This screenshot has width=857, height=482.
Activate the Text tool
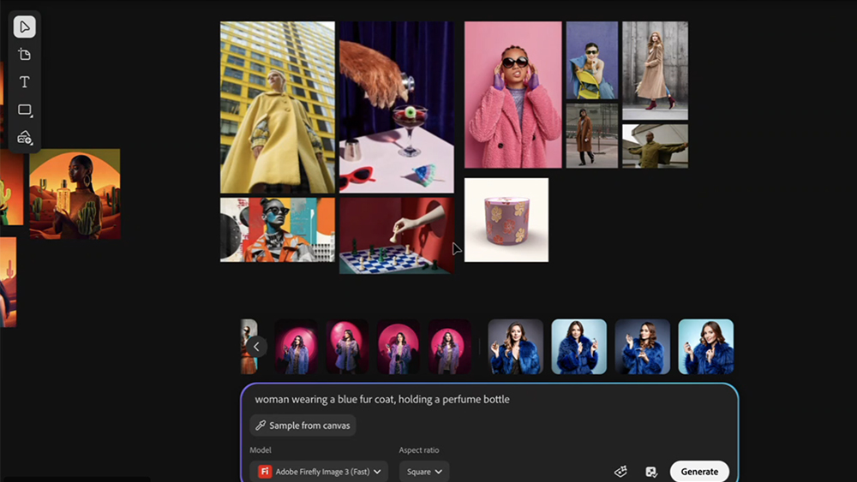point(25,82)
